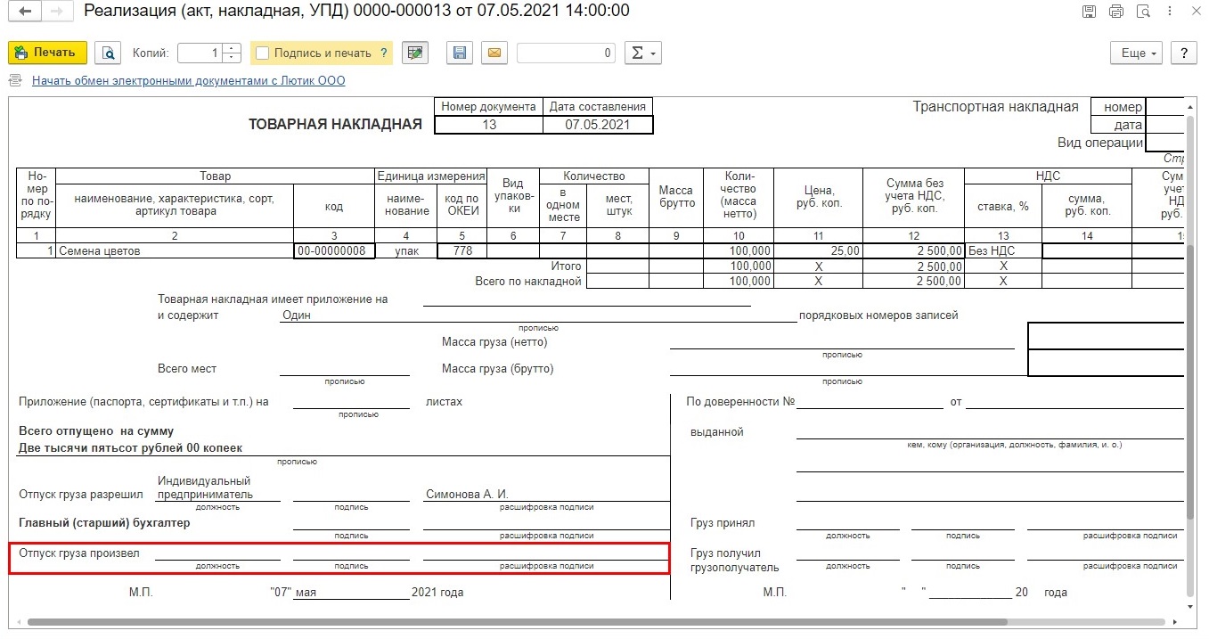The image size is (1209, 639).
Task: Select cell Семена цветов
Action: click(x=175, y=251)
